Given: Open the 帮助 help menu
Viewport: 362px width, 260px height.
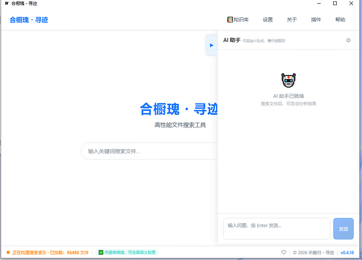Looking at the screenshot, I should 340,19.
